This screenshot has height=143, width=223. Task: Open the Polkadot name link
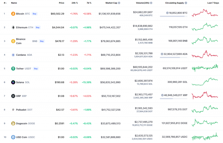[21, 110]
